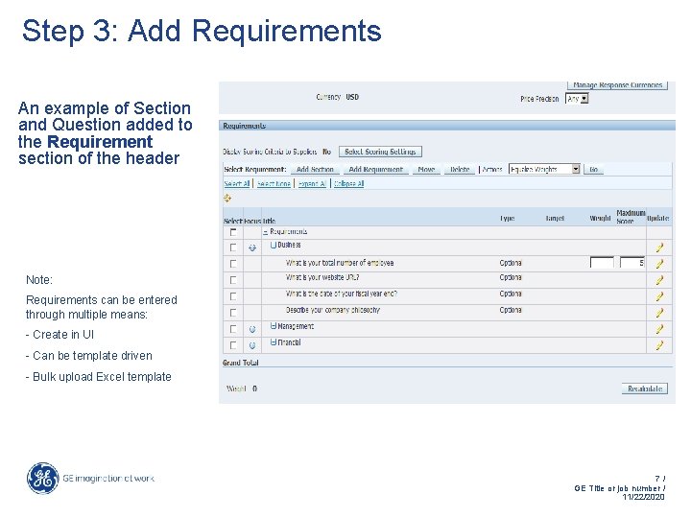Click the Weight column header
Viewport: 691px width, 518px height.
[x=600, y=219]
